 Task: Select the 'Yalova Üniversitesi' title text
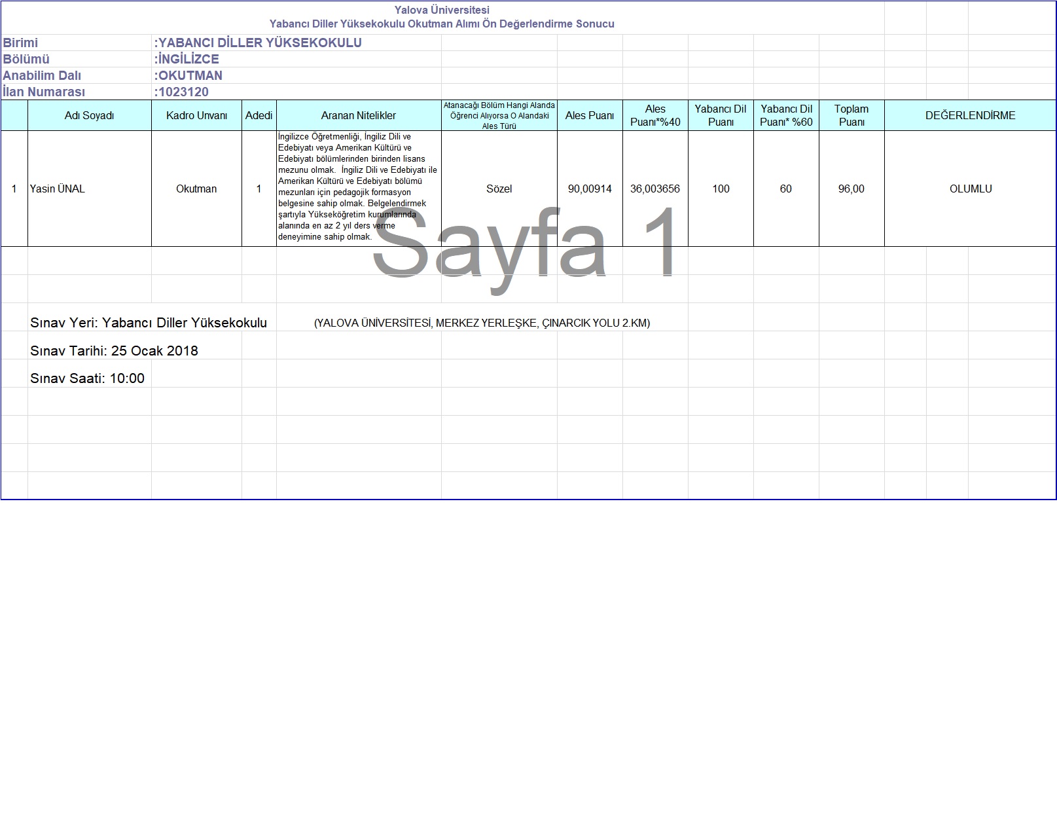click(442, 10)
